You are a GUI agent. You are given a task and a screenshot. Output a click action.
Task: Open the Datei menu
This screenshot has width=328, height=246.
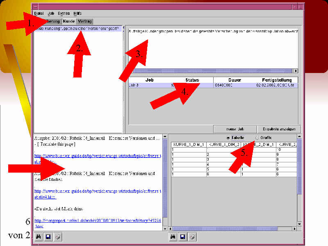[39, 14]
